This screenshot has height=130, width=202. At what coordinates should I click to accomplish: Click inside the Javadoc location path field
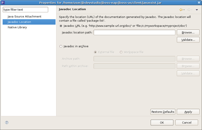[x=134, y=32]
